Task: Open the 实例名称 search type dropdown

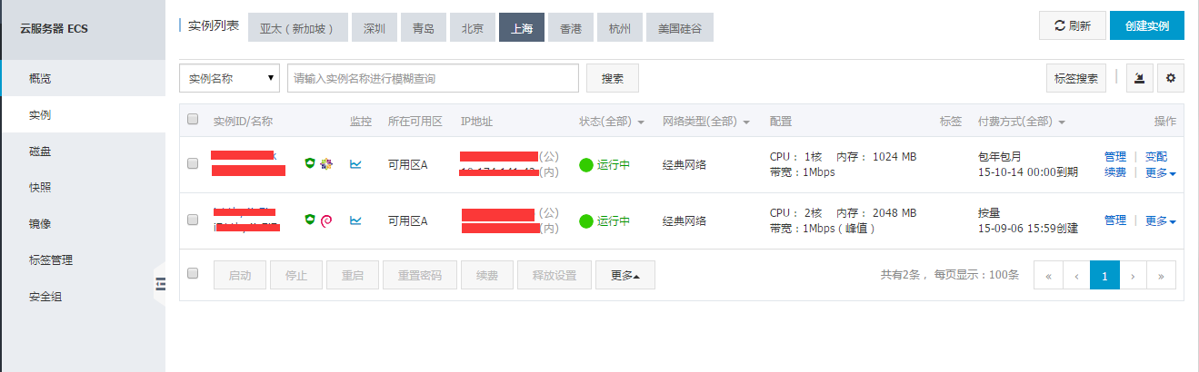Action: pyautogui.click(x=229, y=79)
